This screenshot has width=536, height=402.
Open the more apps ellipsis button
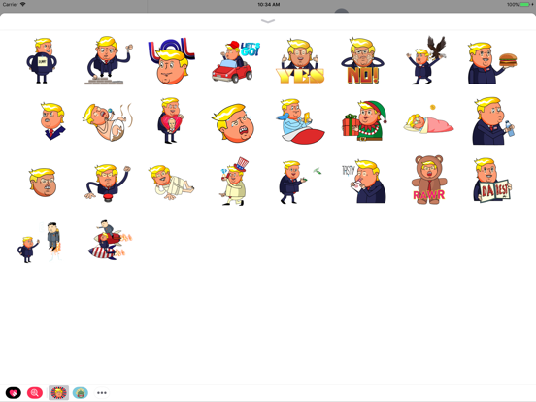(102, 393)
